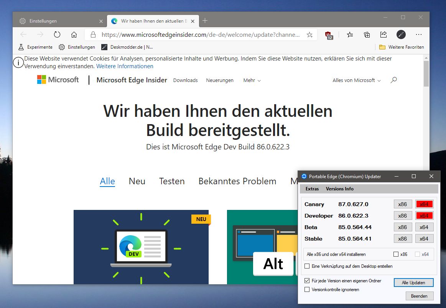Enable the install all x86 checkbox
Viewport: 446px width, 308px height.
(x=396, y=254)
